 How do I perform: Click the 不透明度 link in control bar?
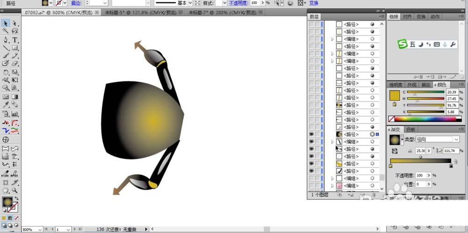tap(239, 3)
